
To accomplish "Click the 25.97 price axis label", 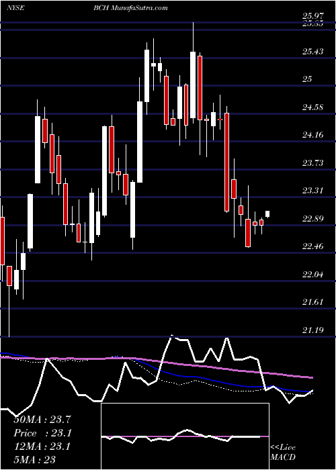I will pyautogui.click(x=313, y=17).
